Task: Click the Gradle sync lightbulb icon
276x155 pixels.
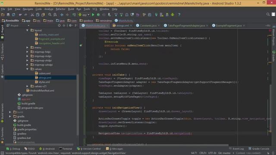Action: point(156,15)
